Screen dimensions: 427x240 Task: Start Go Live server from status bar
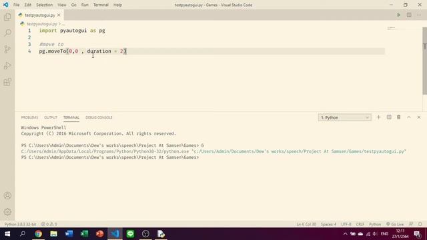[x=394, y=224]
